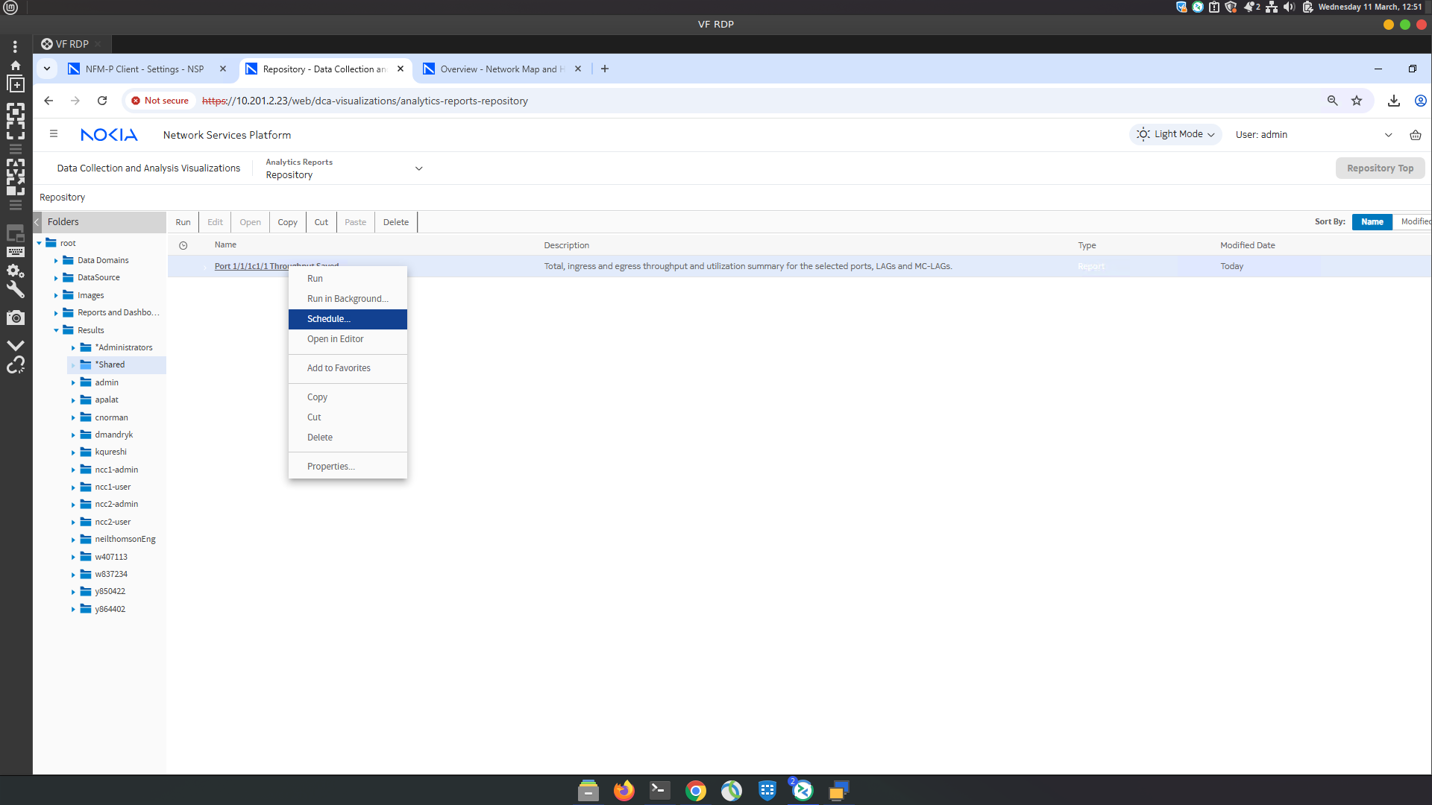Expand the Data Domains folder
1432x805 pixels.
(x=56, y=261)
